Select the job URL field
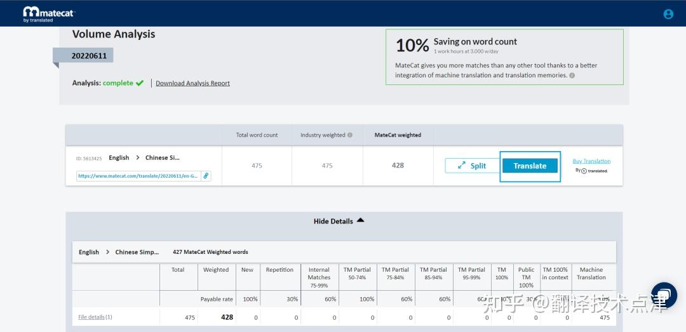 click(x=138, y=176)
